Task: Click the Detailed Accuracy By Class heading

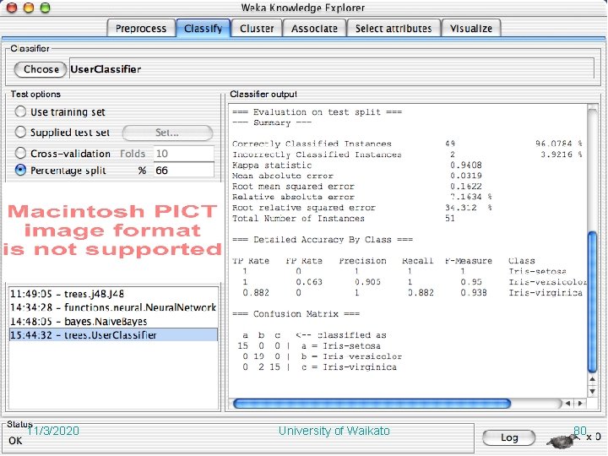Action: (x=323, y=240)
